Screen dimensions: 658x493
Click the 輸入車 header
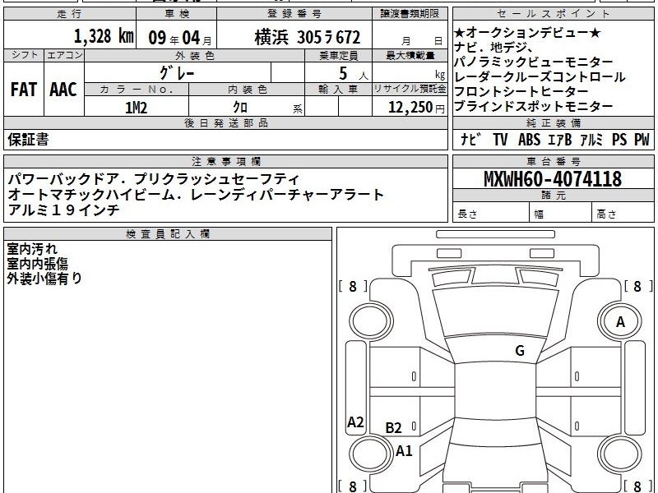pyautogui.click(x=338, y=90)
